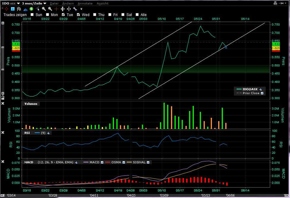Click the blue volume histogram icon

(25, 9)
